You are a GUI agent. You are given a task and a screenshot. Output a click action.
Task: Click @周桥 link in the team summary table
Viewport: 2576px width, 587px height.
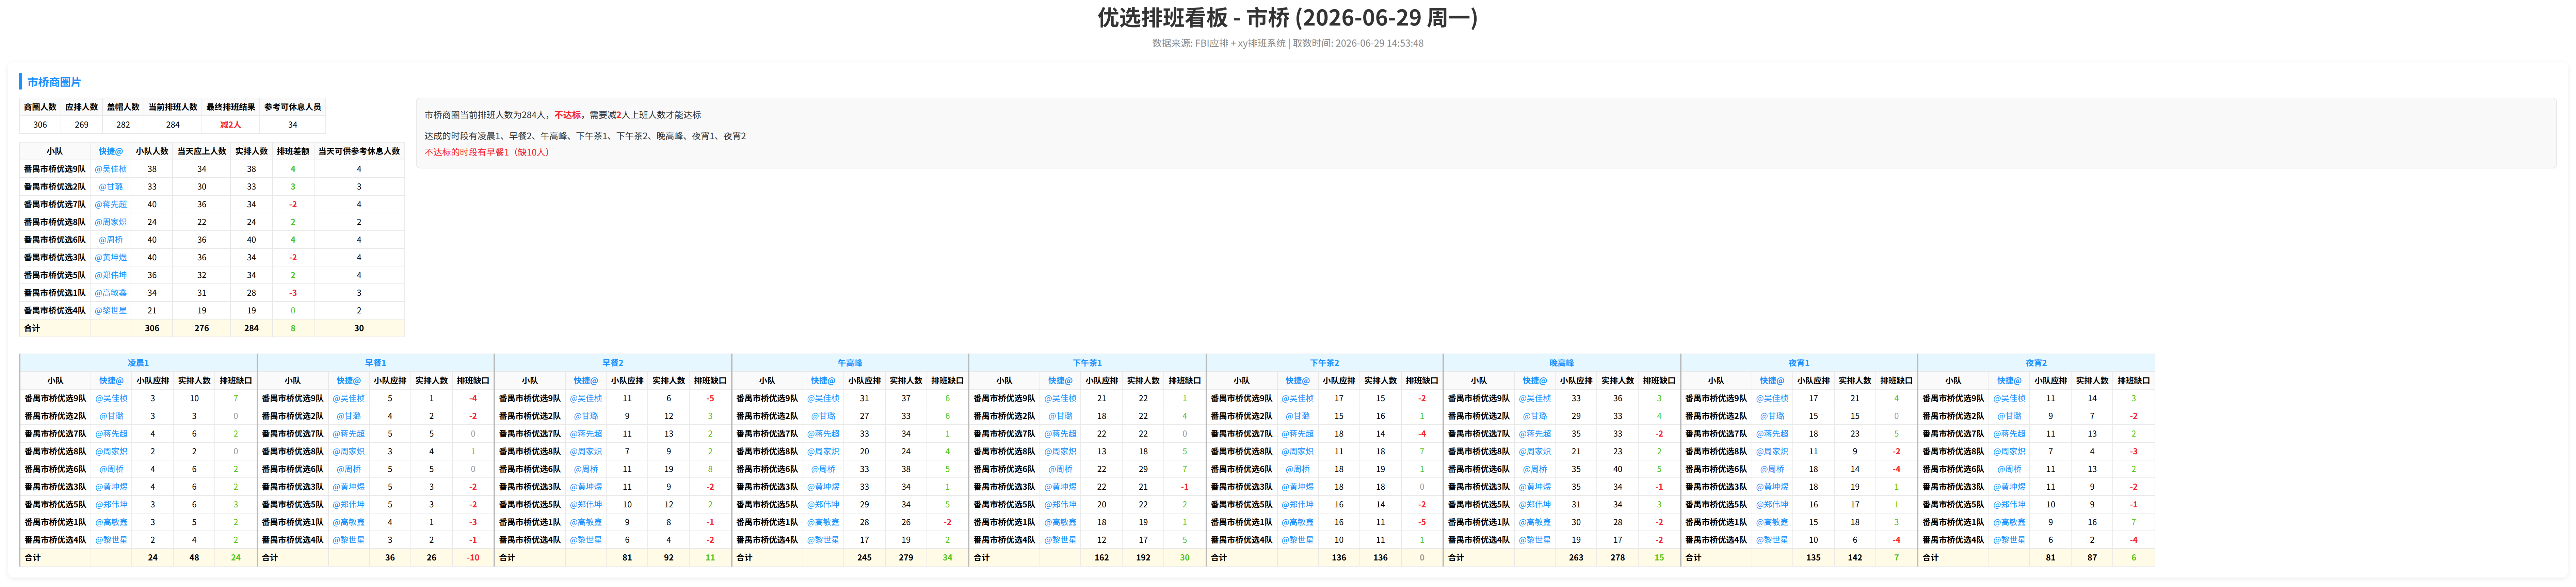pos(111,240)
